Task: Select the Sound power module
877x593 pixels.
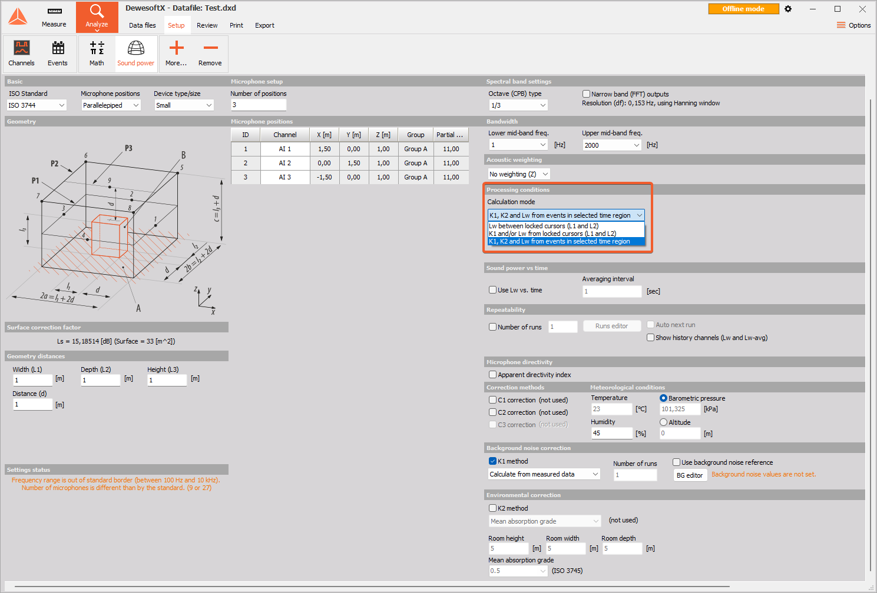Action: click(x=135, y=54)
